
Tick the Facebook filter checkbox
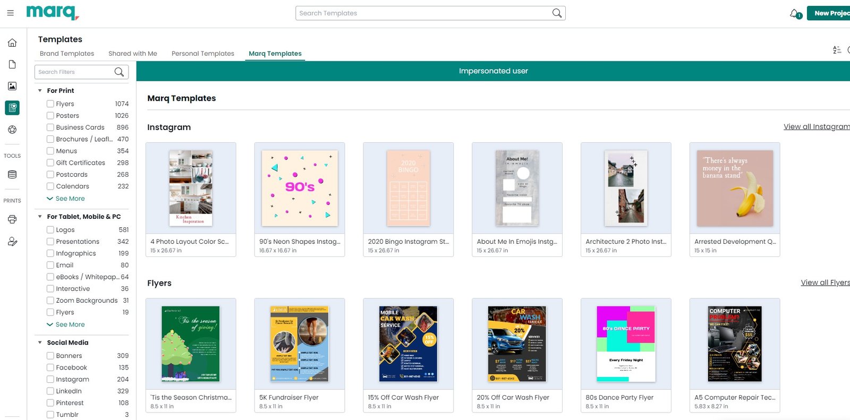tap(50, 367)
